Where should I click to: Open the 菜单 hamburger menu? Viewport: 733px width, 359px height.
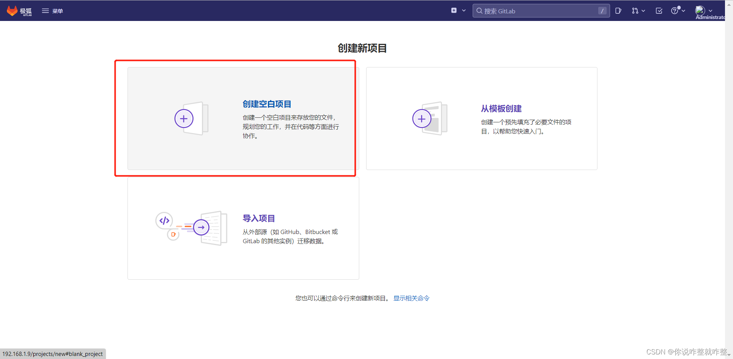click(x=52, y=11)
